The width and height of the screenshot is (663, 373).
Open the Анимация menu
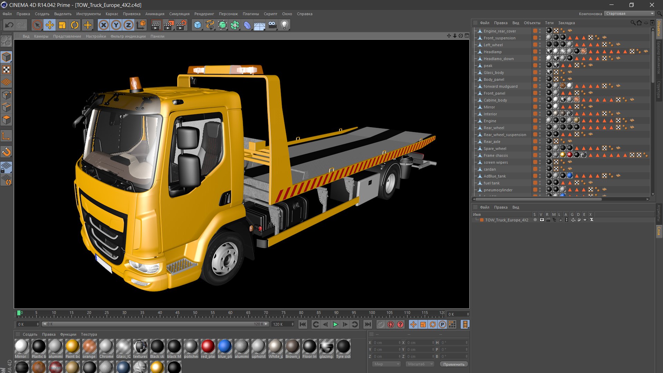tap(155, 14)
